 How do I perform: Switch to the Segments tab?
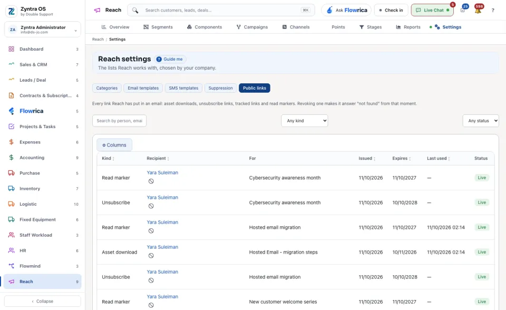click(158, 27)
